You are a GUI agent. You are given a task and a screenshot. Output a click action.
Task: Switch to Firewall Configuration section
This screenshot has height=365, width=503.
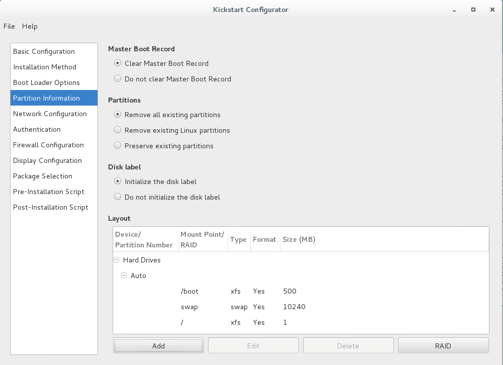pos(48,145)
